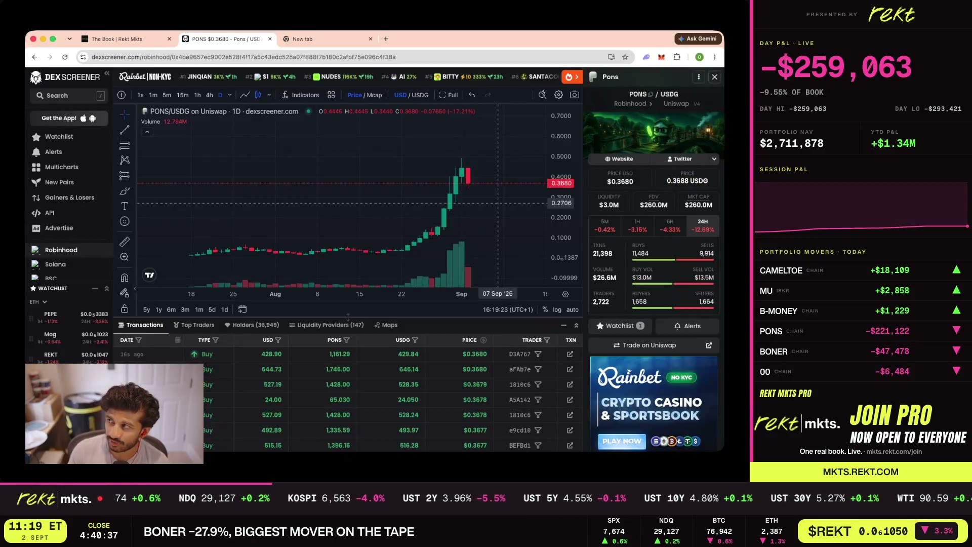This screenshot has width=972, height=547.
Task: Toggle percent scale on chart
Action: [545, 309]
